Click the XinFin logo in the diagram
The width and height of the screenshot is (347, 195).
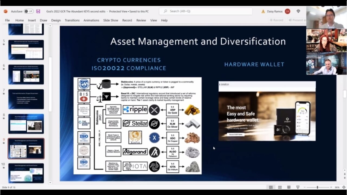click(135, 138)
